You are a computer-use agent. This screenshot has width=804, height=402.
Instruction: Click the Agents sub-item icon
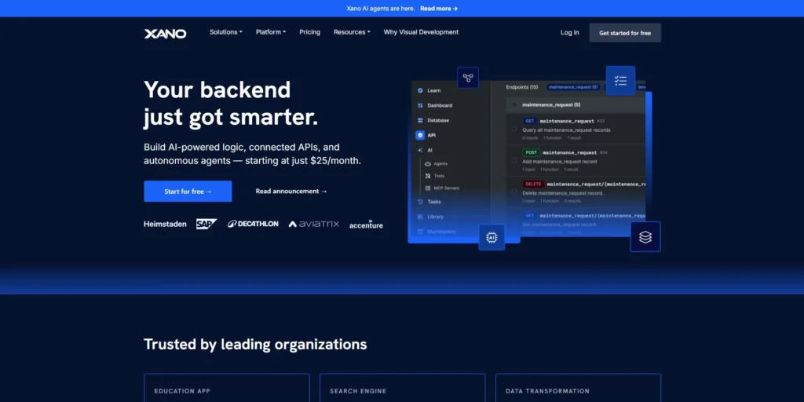428,164
